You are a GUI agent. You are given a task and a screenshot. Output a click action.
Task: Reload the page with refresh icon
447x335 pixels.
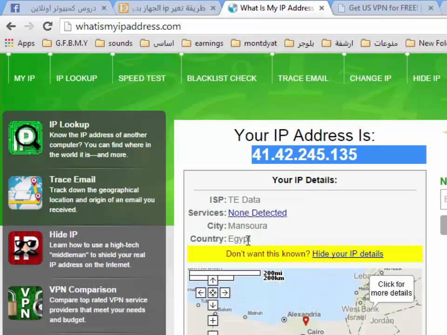[47, 26]
